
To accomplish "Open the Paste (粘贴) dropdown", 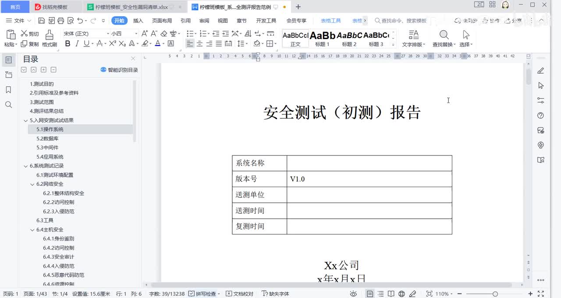I will coord(11,44).
